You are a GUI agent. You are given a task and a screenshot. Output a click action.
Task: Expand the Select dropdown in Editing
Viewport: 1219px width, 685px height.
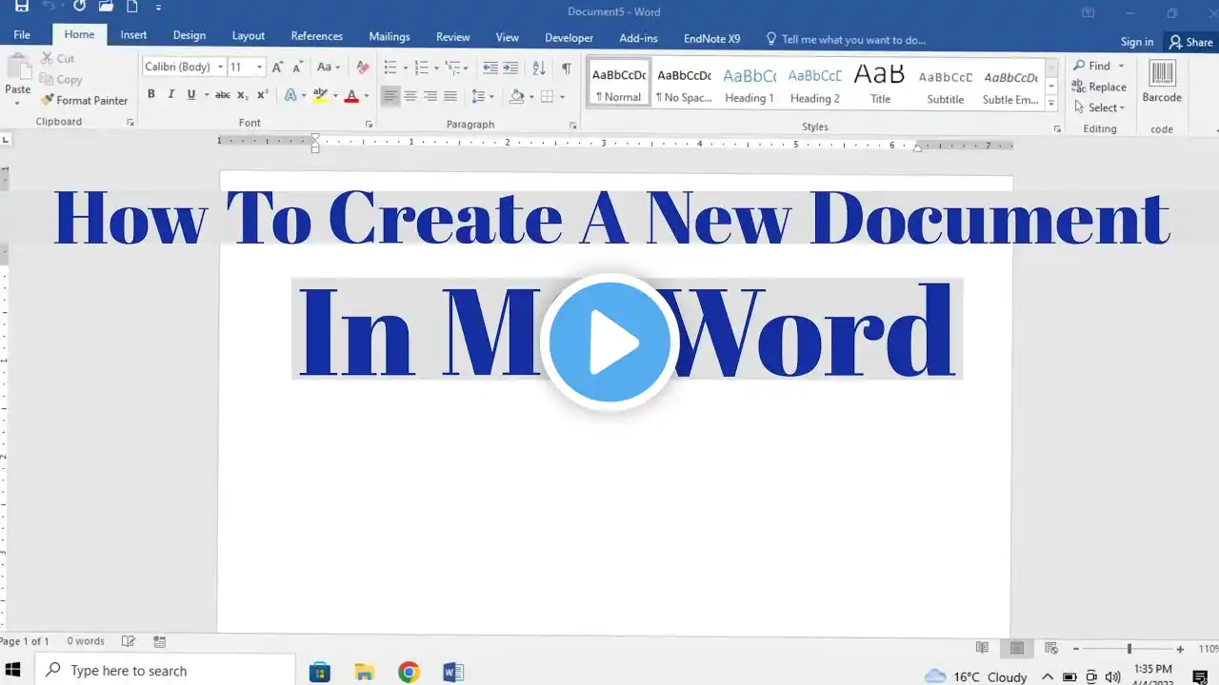(1107, 108)
